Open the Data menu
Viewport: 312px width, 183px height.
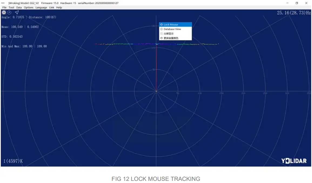(19, 7)
